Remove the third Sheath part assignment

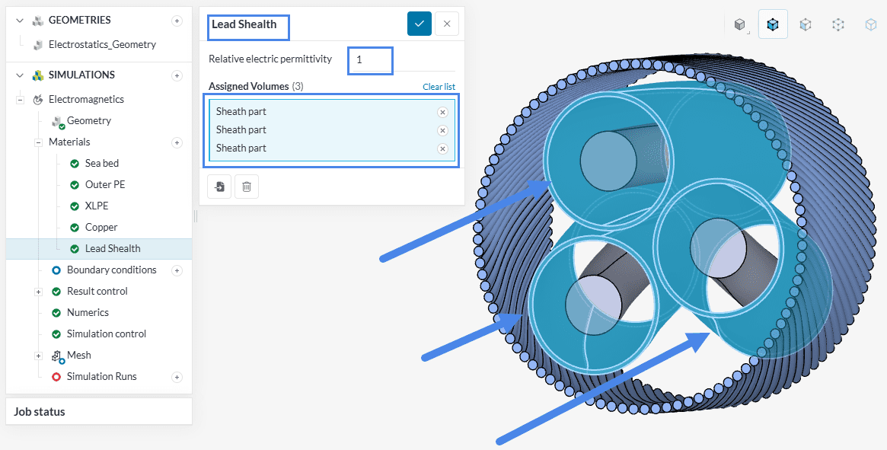click(442, 148)
